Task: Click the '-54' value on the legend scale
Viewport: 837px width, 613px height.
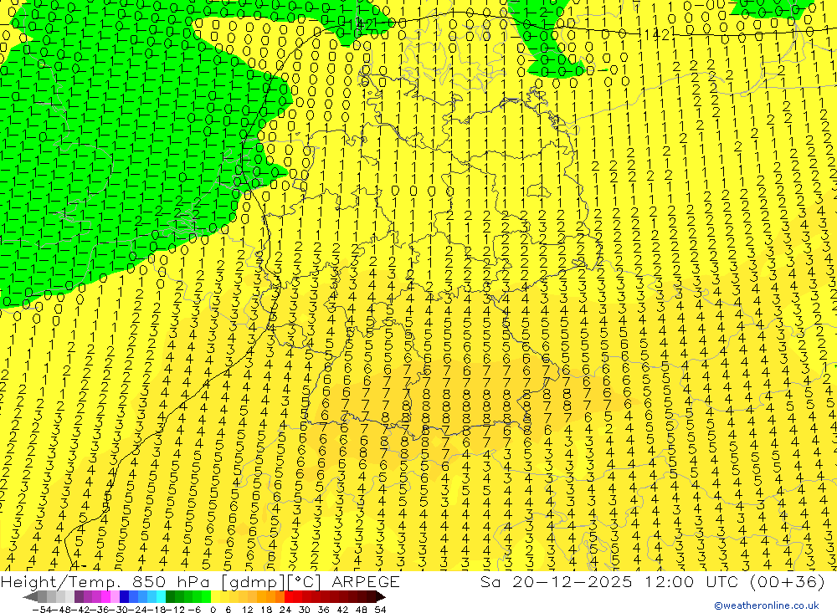Action: tap(41, 610)
